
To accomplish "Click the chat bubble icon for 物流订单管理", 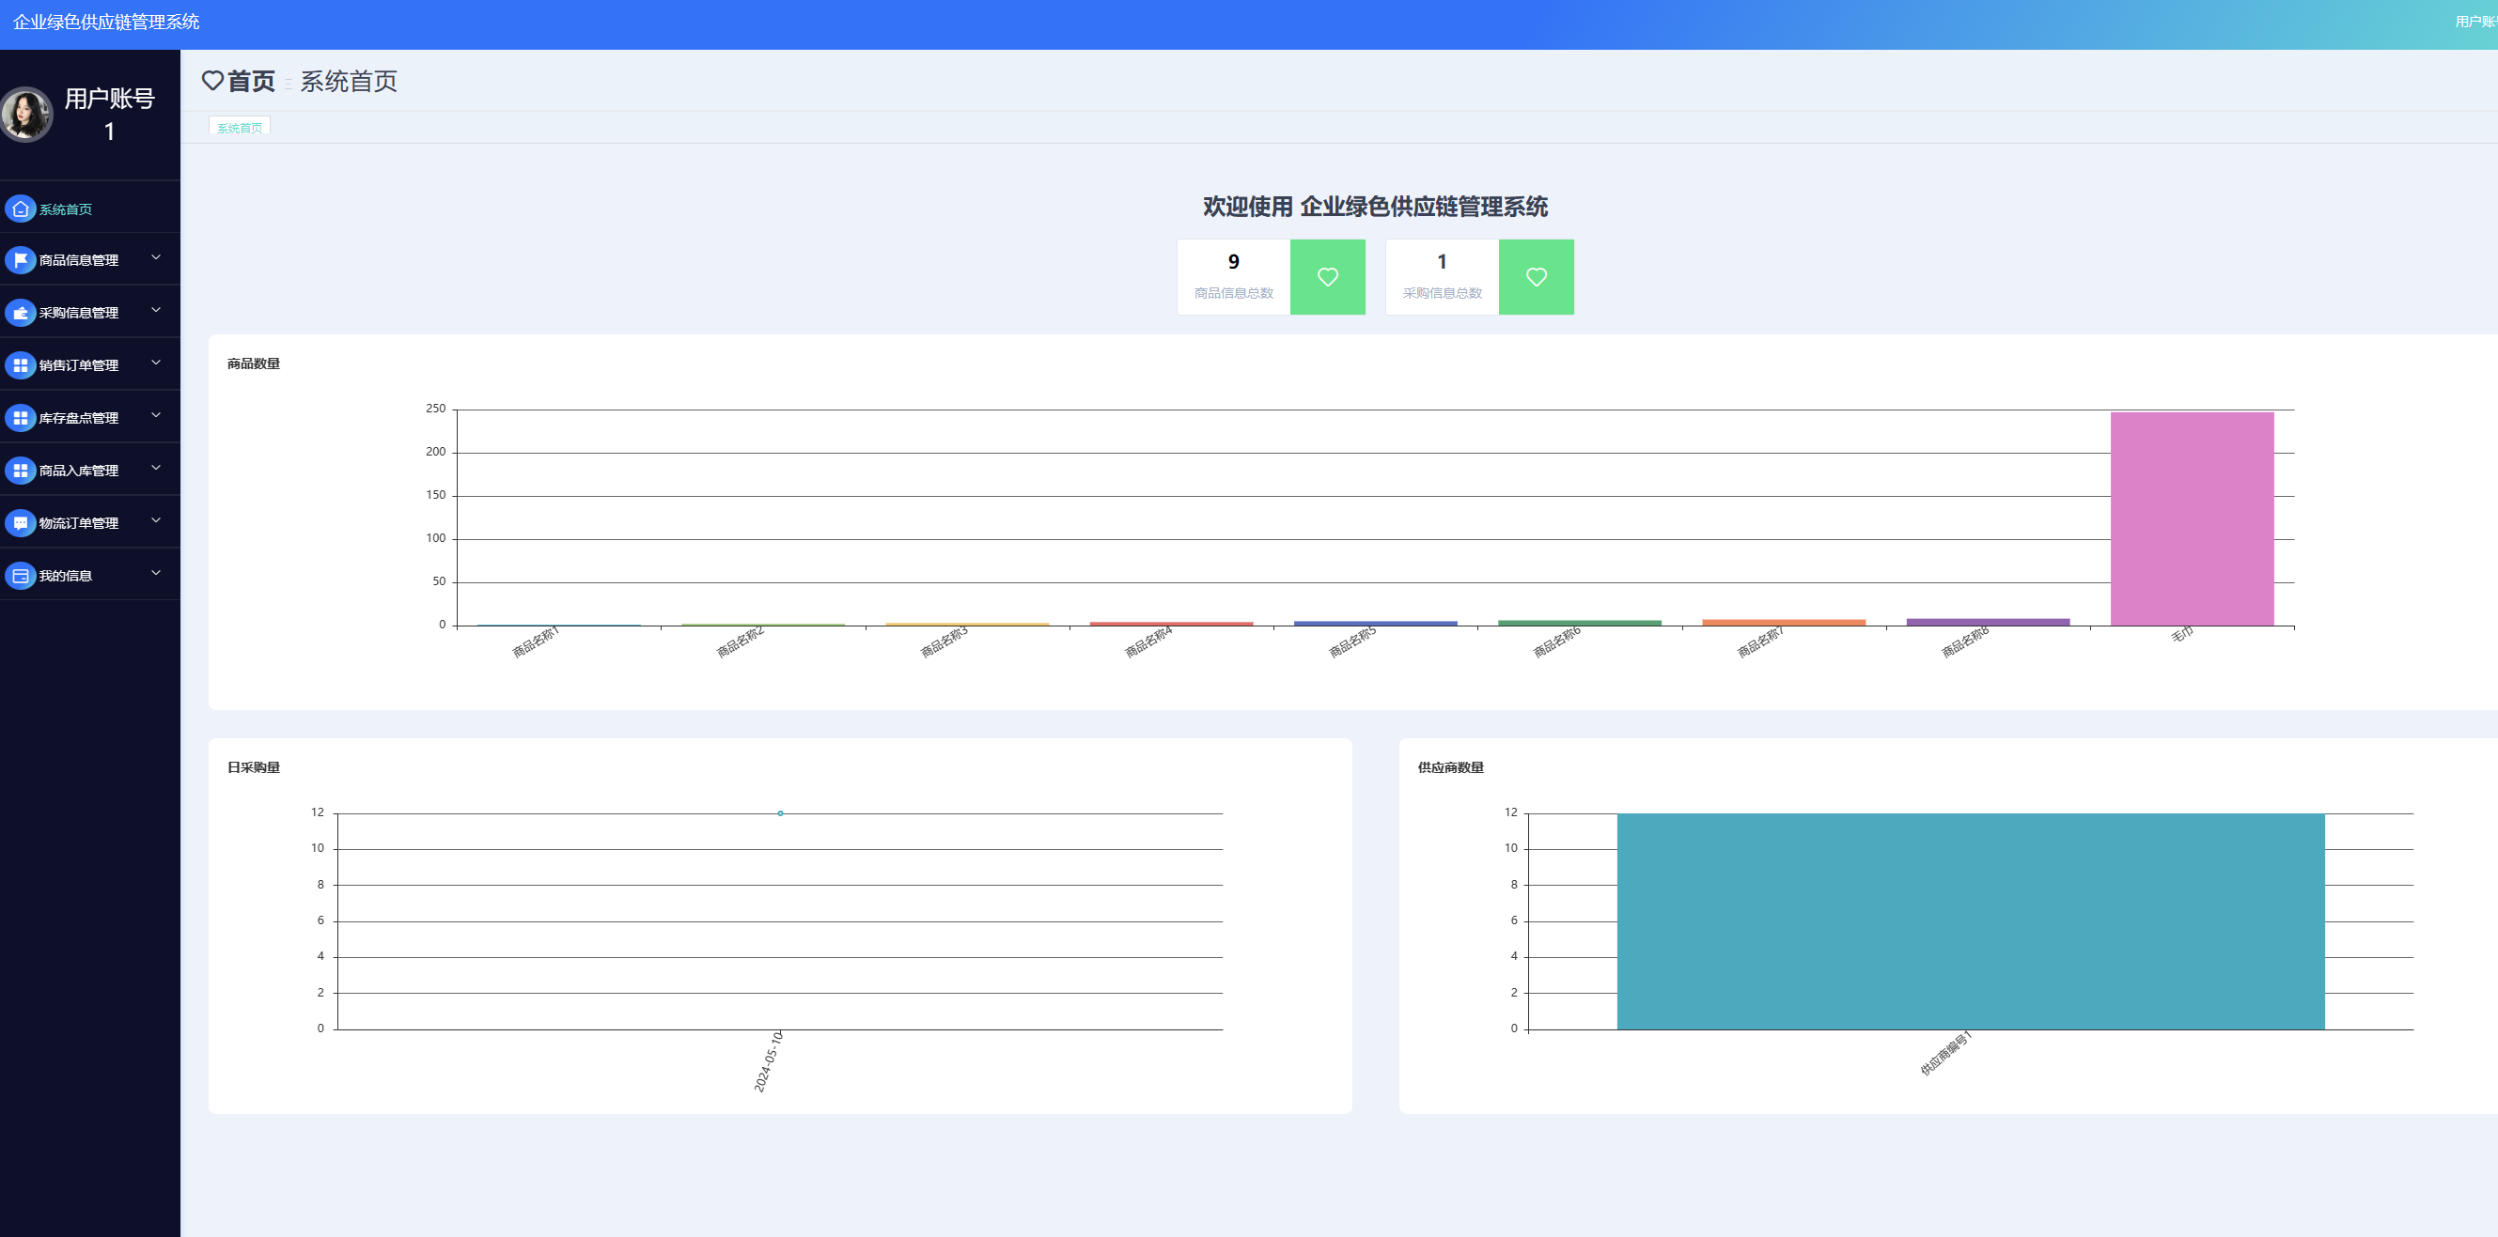I will point(21,522).
